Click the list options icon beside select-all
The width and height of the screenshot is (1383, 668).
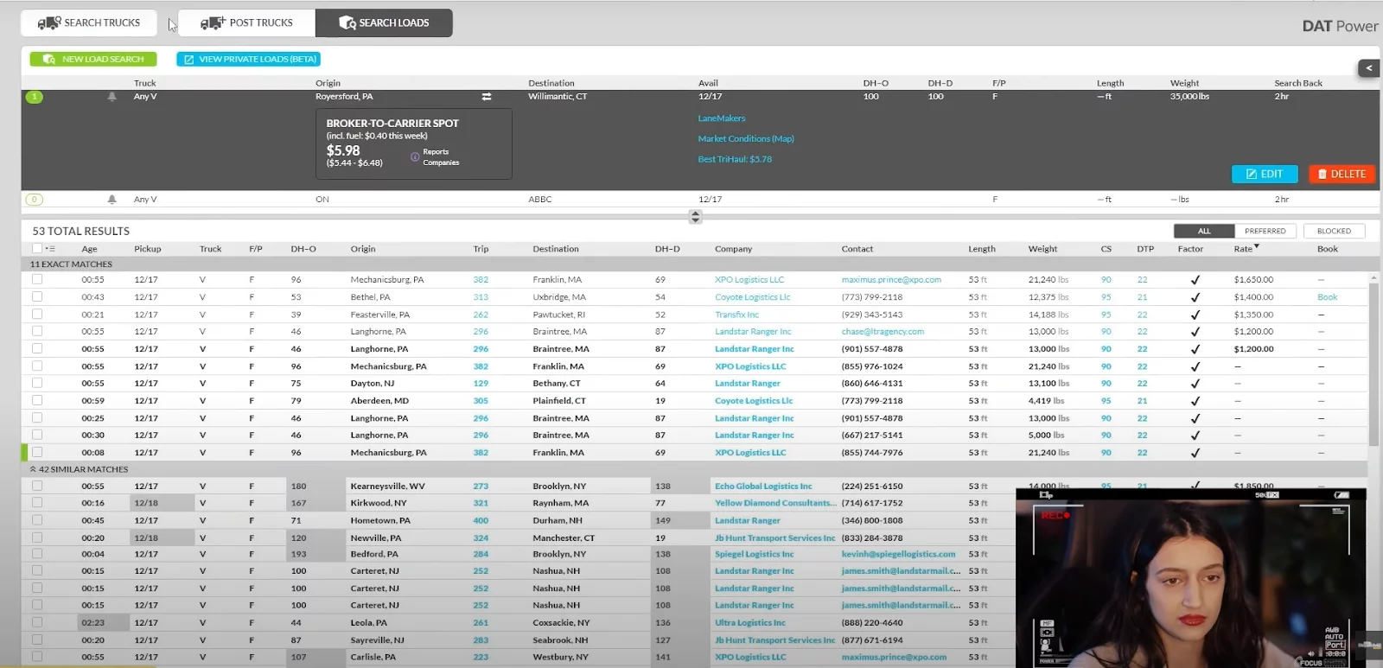(x=50, y=249)
